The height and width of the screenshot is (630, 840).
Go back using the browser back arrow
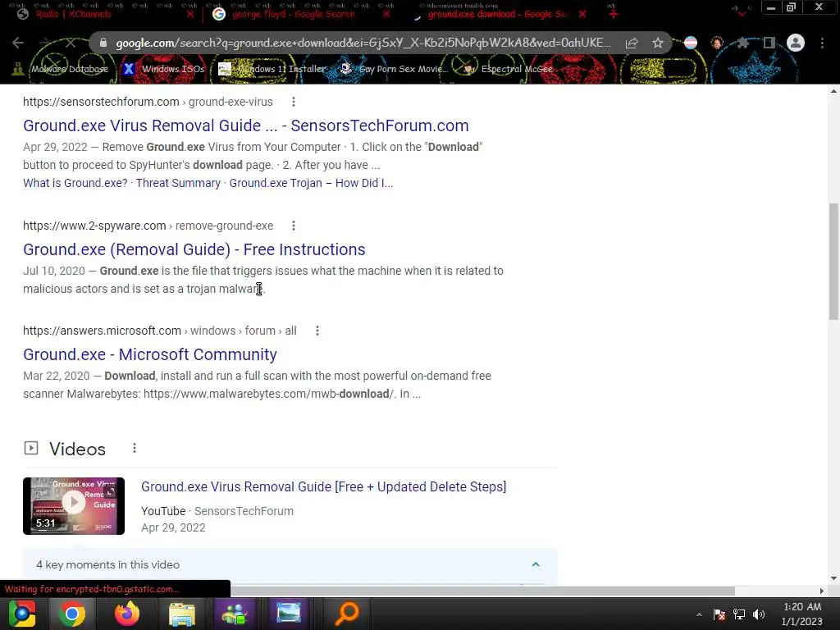tap(18, 43)
